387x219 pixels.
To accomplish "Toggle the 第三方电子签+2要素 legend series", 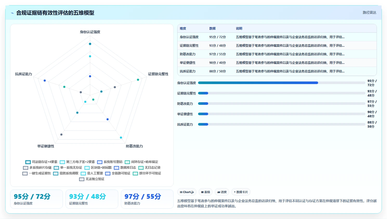I will click(77, 162).
